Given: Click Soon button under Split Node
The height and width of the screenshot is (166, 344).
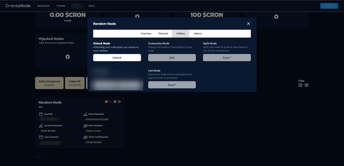Looking at the screenshot, I should [227, 58].
